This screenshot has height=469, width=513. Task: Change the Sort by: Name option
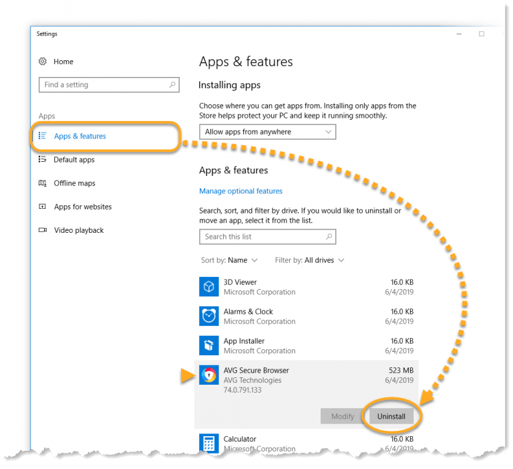click(x=229, y=260)
